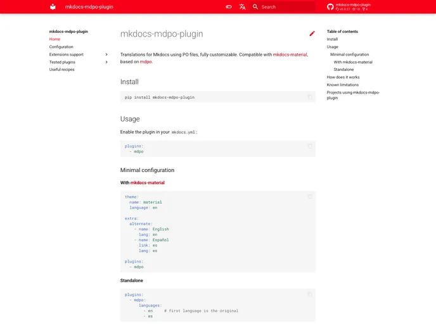Jump to Projects using mkdocs-mdpo-plugin
The width and height of the screenshot is (436, 324).
[353, 95]
